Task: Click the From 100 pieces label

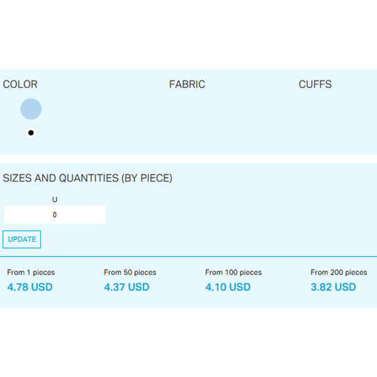Action: pyautogui.click(x=233, y=273)
